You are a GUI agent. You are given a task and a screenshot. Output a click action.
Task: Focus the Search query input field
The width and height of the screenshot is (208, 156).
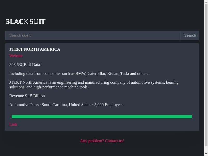pyautogui.click(x=93, y=35)
